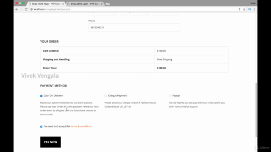Click the Cash On Delivery description text
271x152 pixels.
click(69, 109)
